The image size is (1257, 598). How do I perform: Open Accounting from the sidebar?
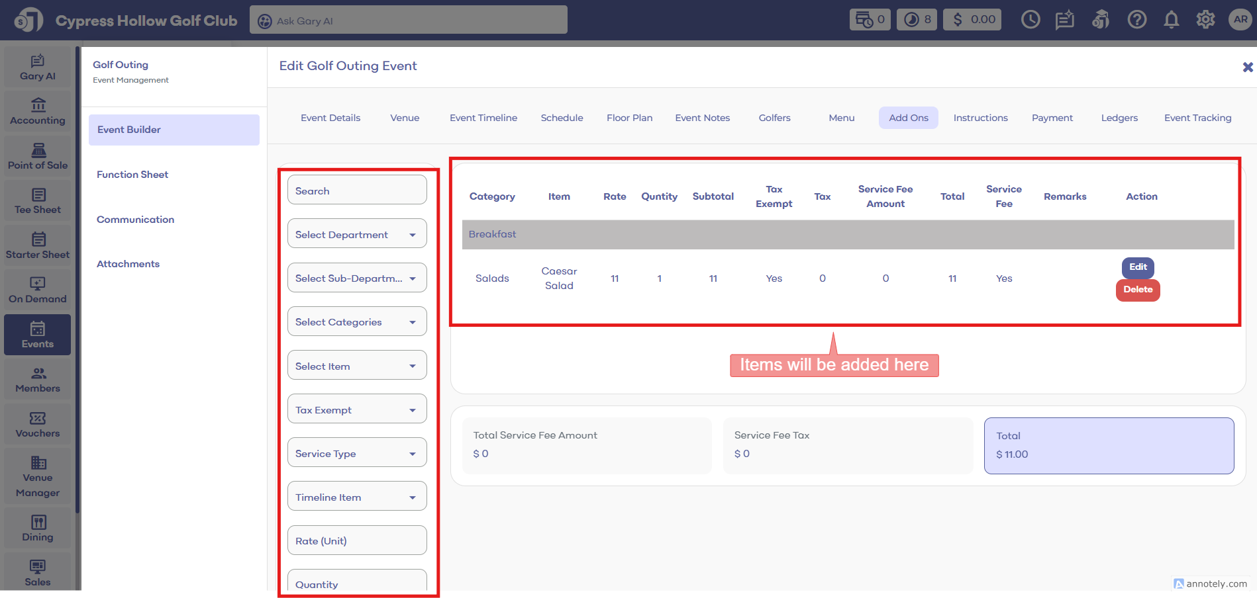(x=38, y=112)
